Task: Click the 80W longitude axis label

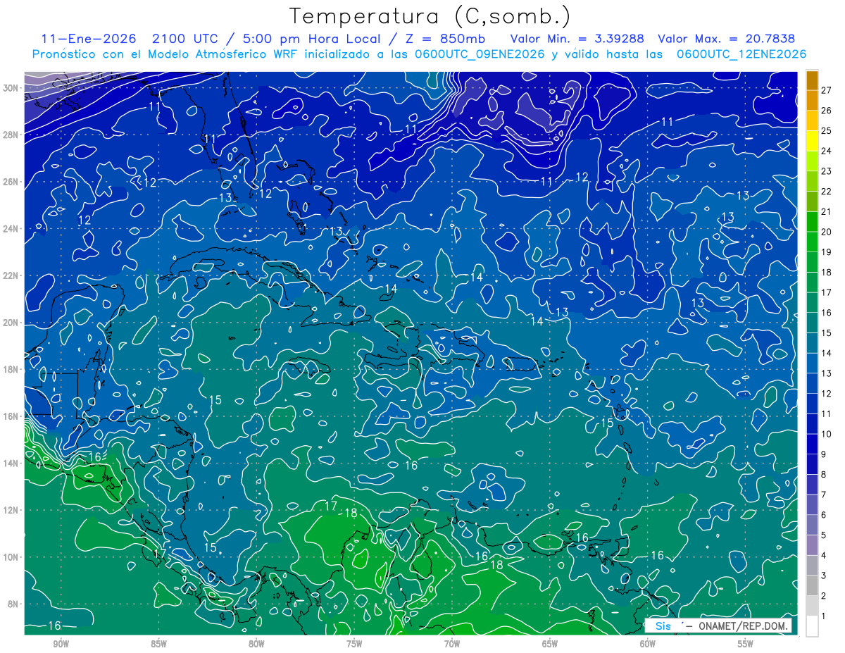Action: tap(256, 644)
